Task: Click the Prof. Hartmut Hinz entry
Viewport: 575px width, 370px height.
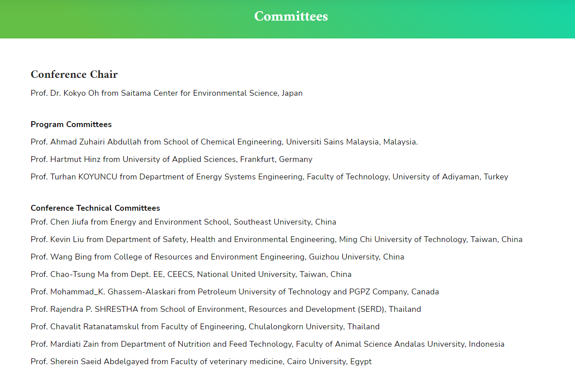Action: (x=172, y=159)
